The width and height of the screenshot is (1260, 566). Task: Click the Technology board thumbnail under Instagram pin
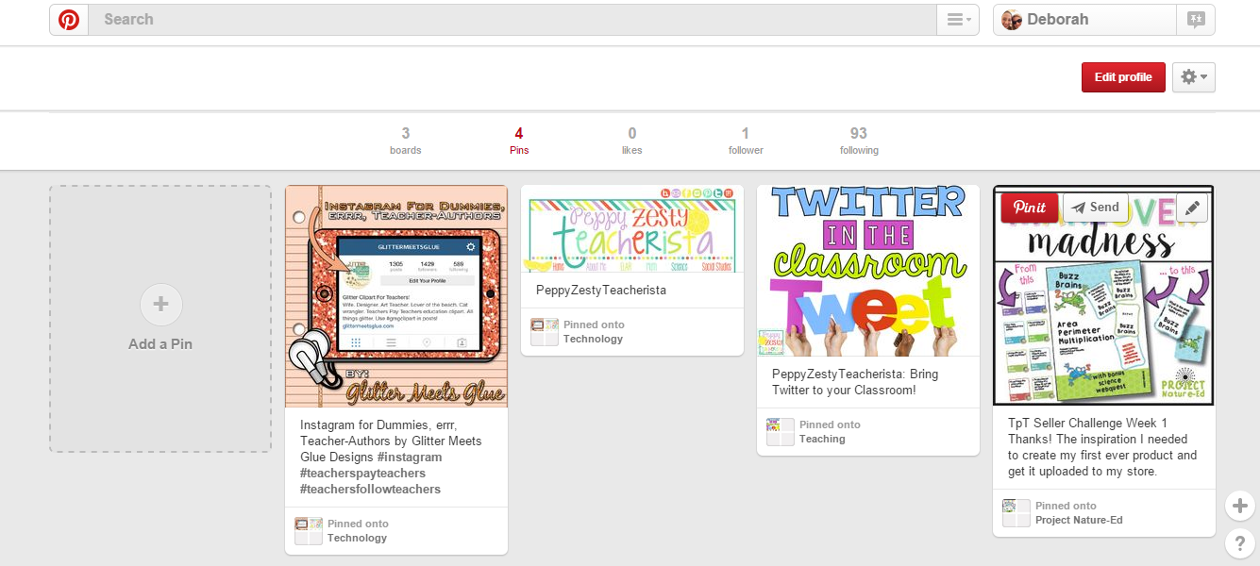(309, 531)
